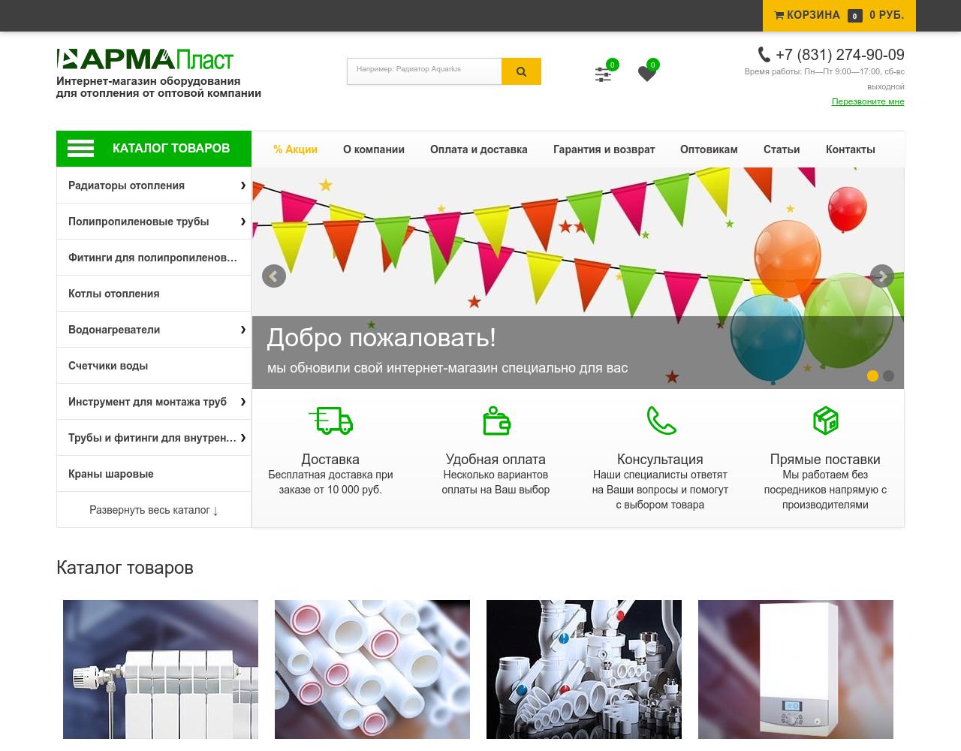Click the Консультация feature title

pyautogui.click(x=660, y=459)
